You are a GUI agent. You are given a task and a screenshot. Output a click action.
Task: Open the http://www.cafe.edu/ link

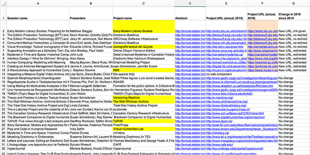click(x=220, y=145)
